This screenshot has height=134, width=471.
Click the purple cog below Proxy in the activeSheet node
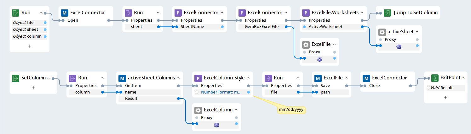(x=399, y=46)
